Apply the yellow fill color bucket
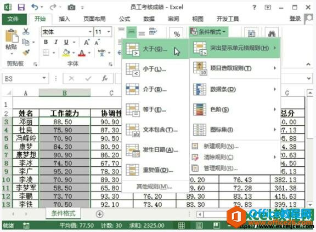 (x=66, y=53)
